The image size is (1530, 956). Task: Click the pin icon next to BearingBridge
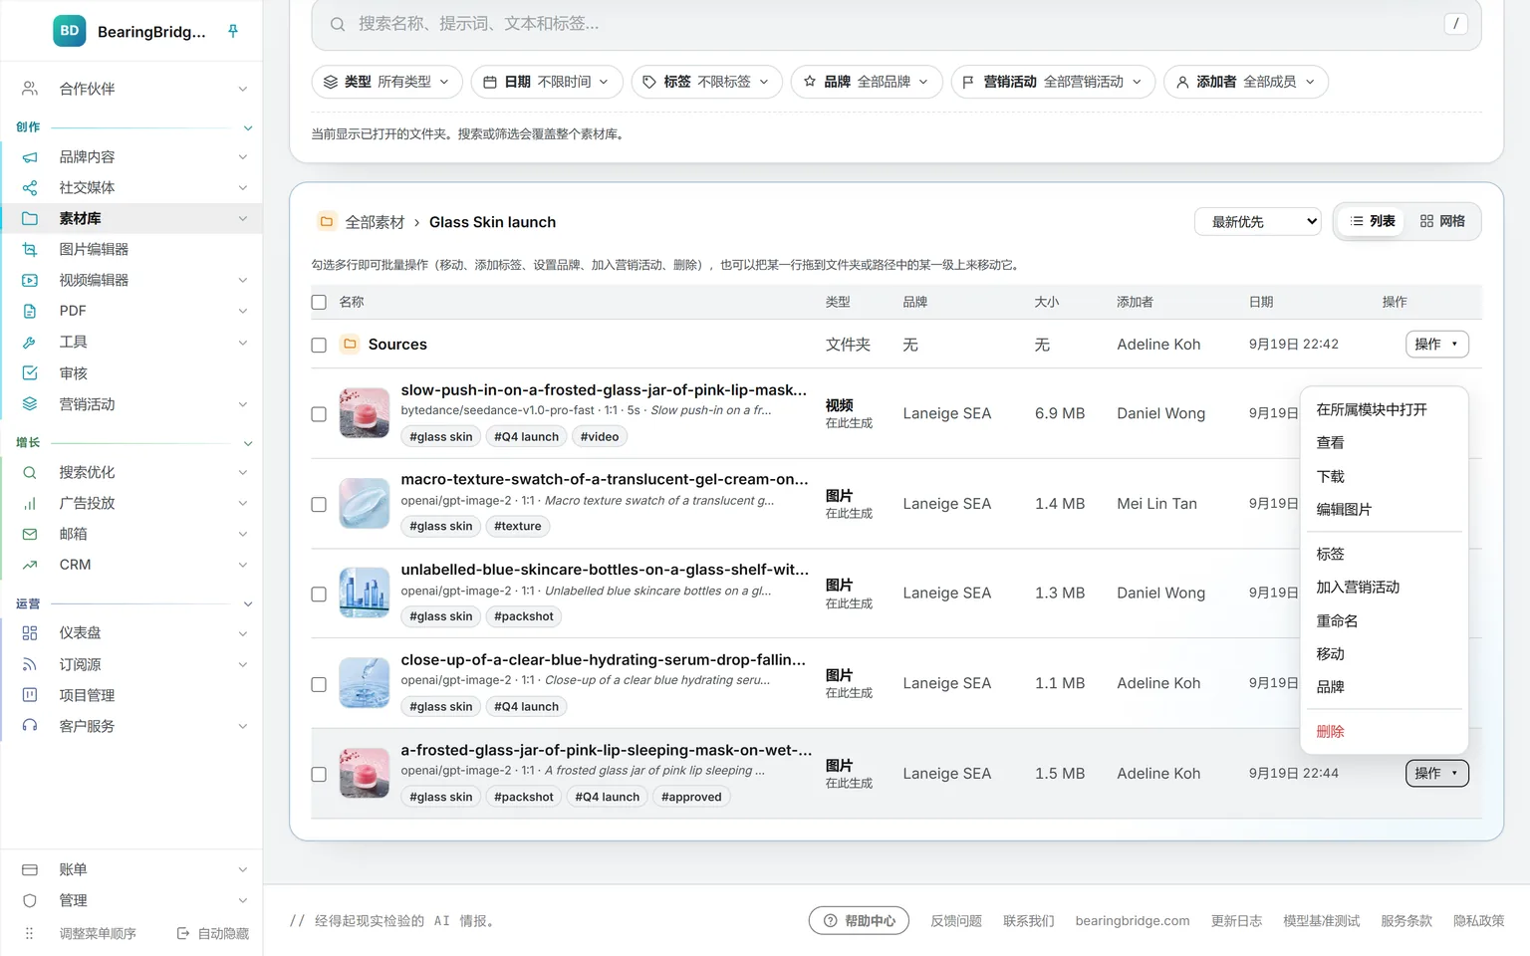(x=233, y=31)
